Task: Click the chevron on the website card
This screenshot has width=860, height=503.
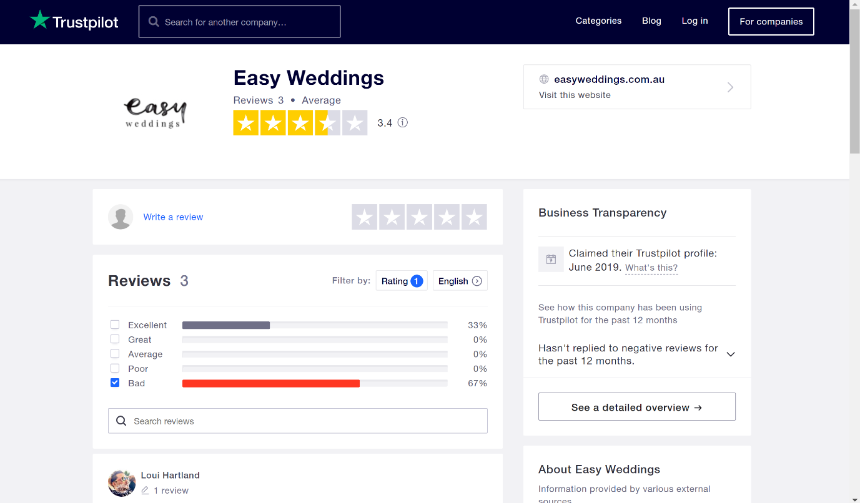Action: coord(730,87)
